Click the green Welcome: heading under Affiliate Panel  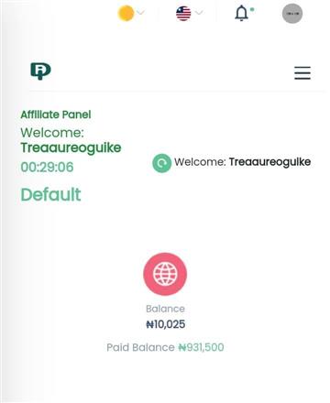point(52,133)
